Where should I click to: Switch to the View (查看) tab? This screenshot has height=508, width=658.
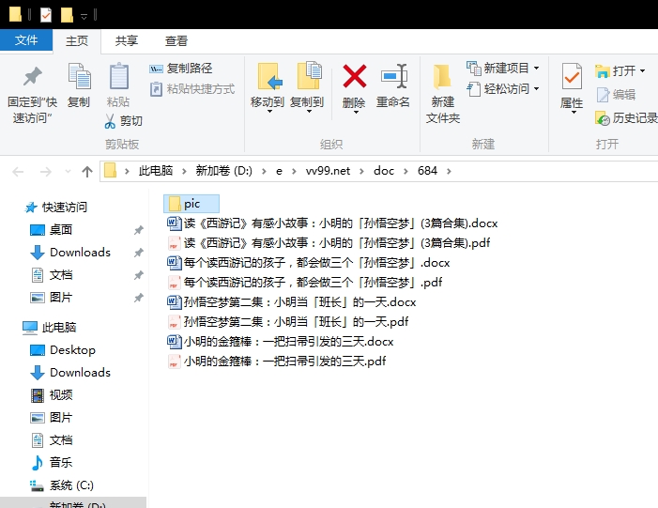[x=176, y=41]
